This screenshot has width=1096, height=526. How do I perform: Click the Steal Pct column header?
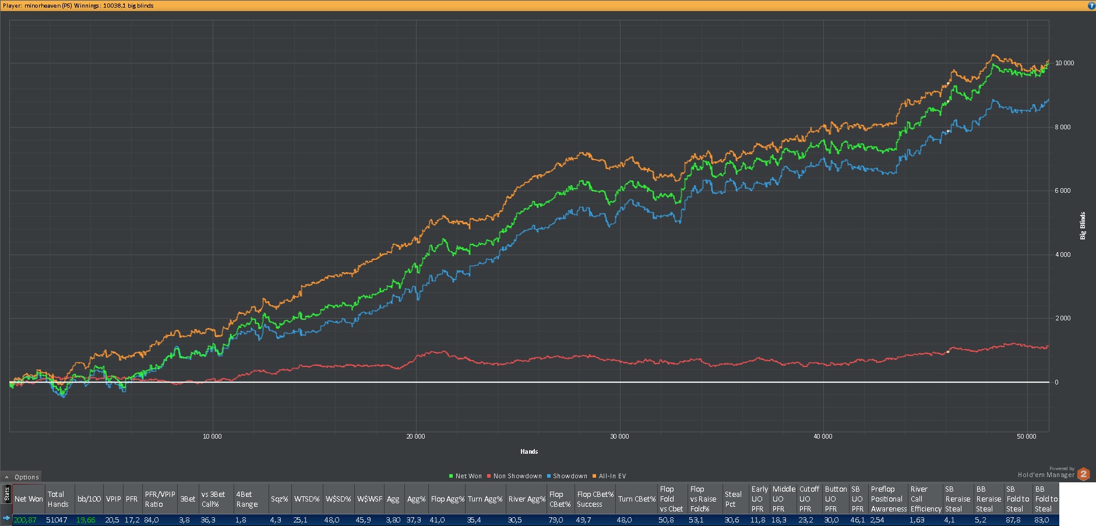pos(736,499)
